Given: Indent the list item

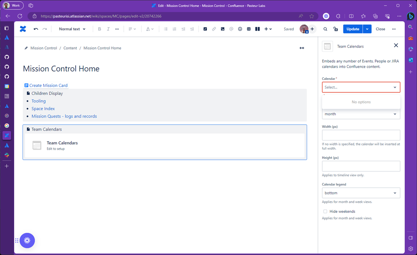Looking at the screenshot, I should click(192, 29).
